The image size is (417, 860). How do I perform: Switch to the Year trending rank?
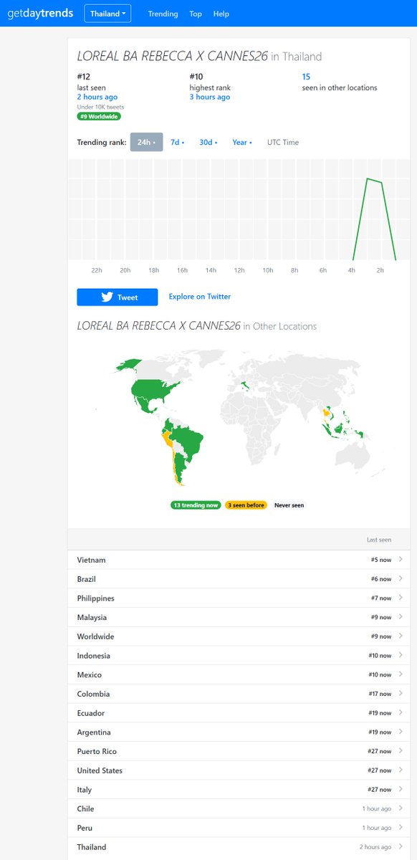241,142
